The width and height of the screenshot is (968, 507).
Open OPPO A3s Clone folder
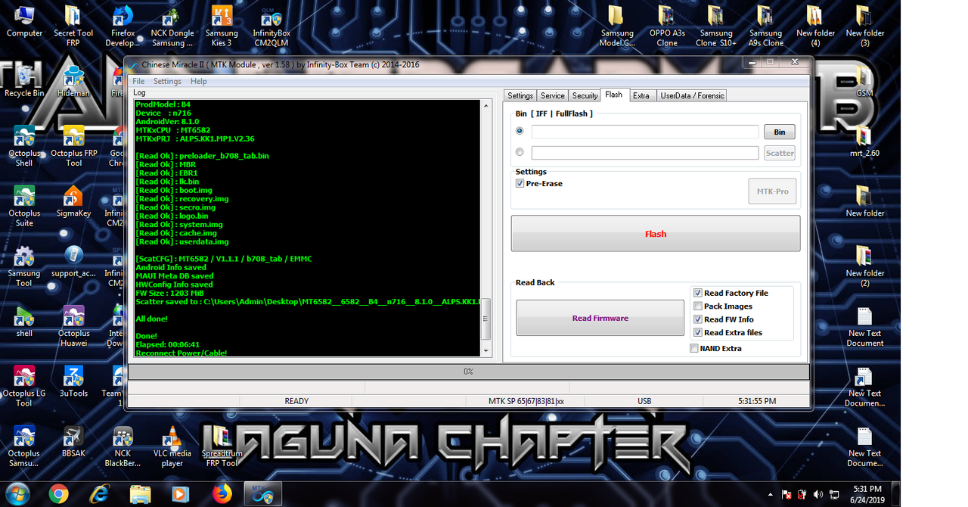coord(667,26)
